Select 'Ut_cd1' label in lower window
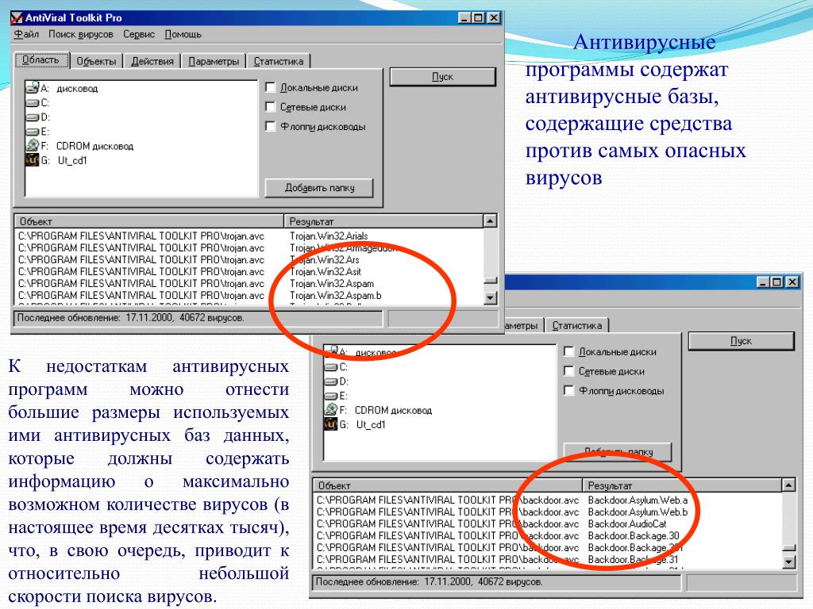Viewport: 813px width, 609px height. point(371,425)
